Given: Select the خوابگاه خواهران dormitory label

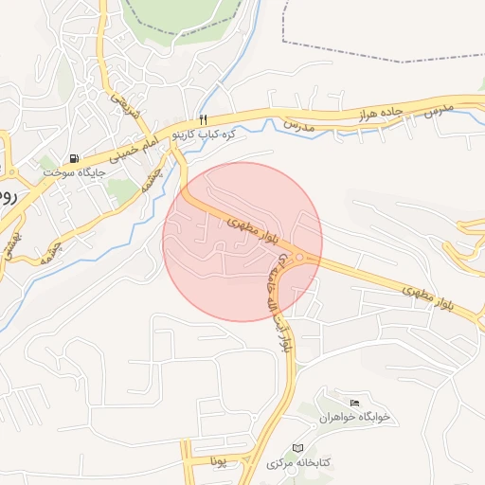Looking at the screenshot, I should [x=354, y=418].
